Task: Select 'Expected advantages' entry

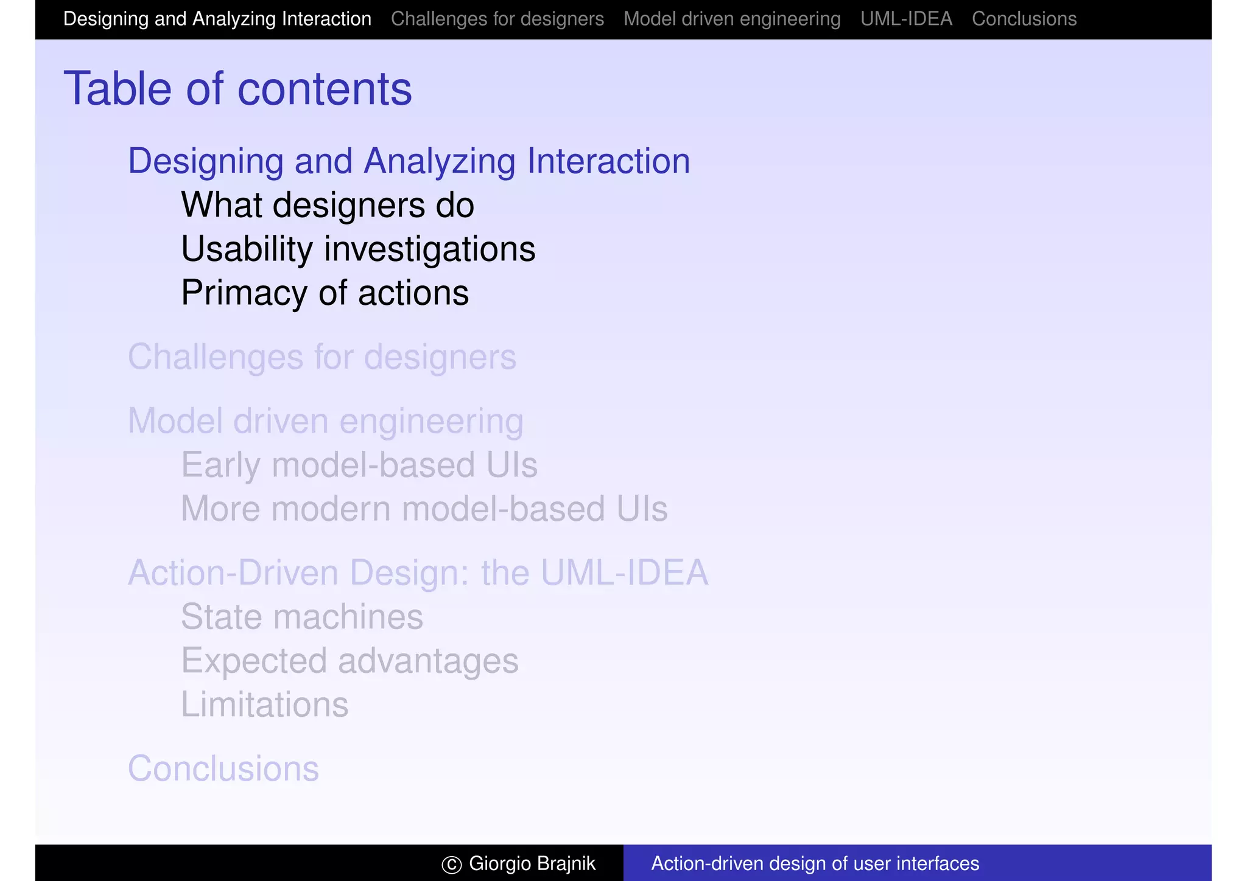Action: tap(350, 660)
